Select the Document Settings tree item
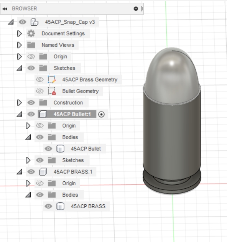 click(x=63, y=33)
